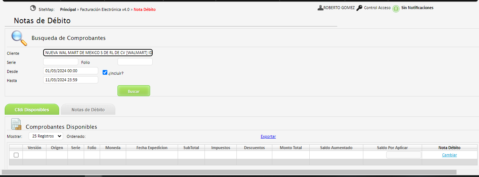This screenshot has height=177, width=479.
Task: Click the Exportar link
Action: tap(268, 136)
